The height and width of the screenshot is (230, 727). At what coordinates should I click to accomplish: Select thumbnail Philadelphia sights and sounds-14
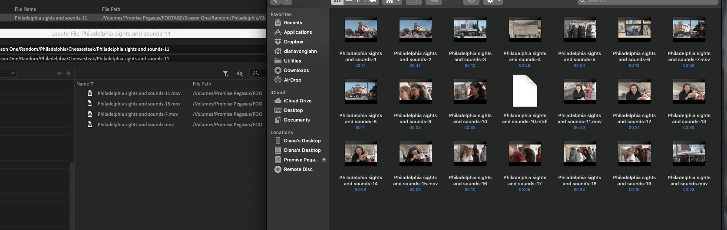click(x=361, y=154)
